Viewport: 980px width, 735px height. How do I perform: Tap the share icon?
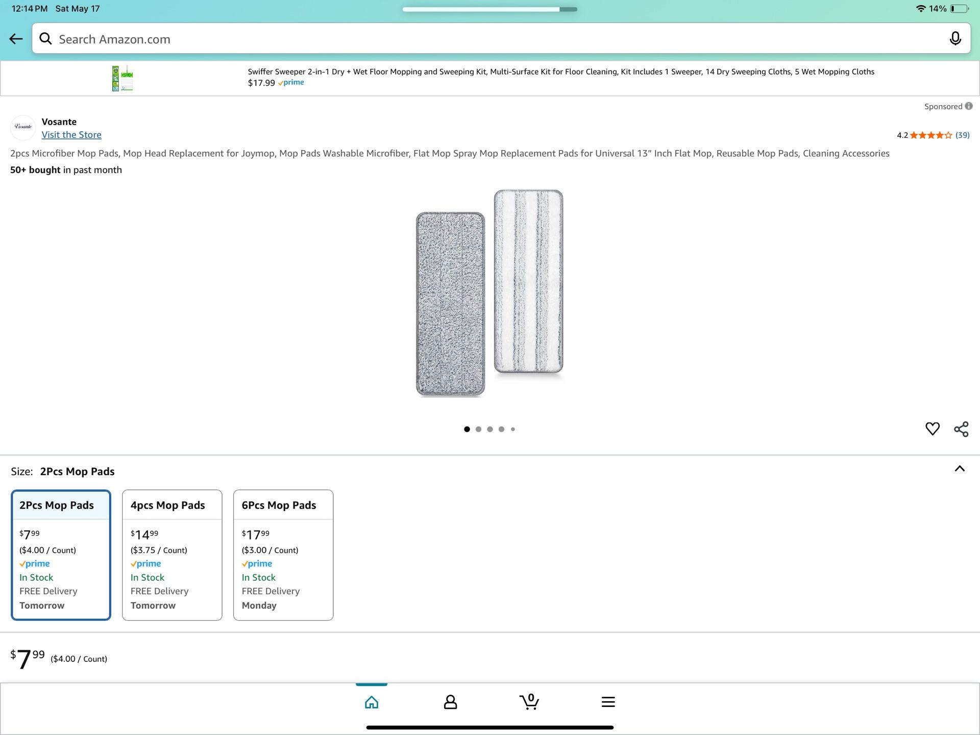pyautogui.click(x=961, y=429)
